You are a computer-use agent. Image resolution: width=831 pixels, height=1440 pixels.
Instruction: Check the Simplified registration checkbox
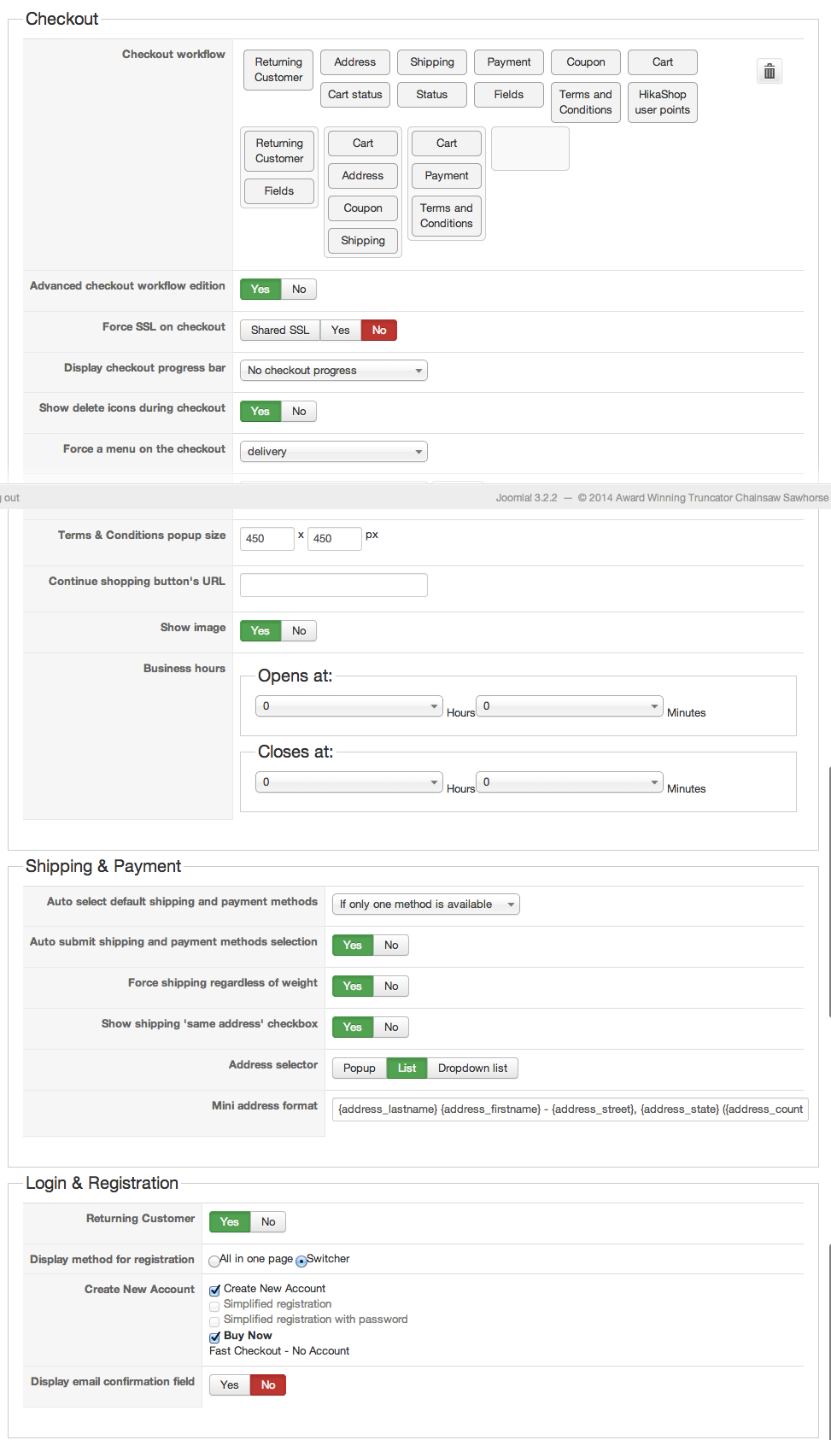[214, 1306]
